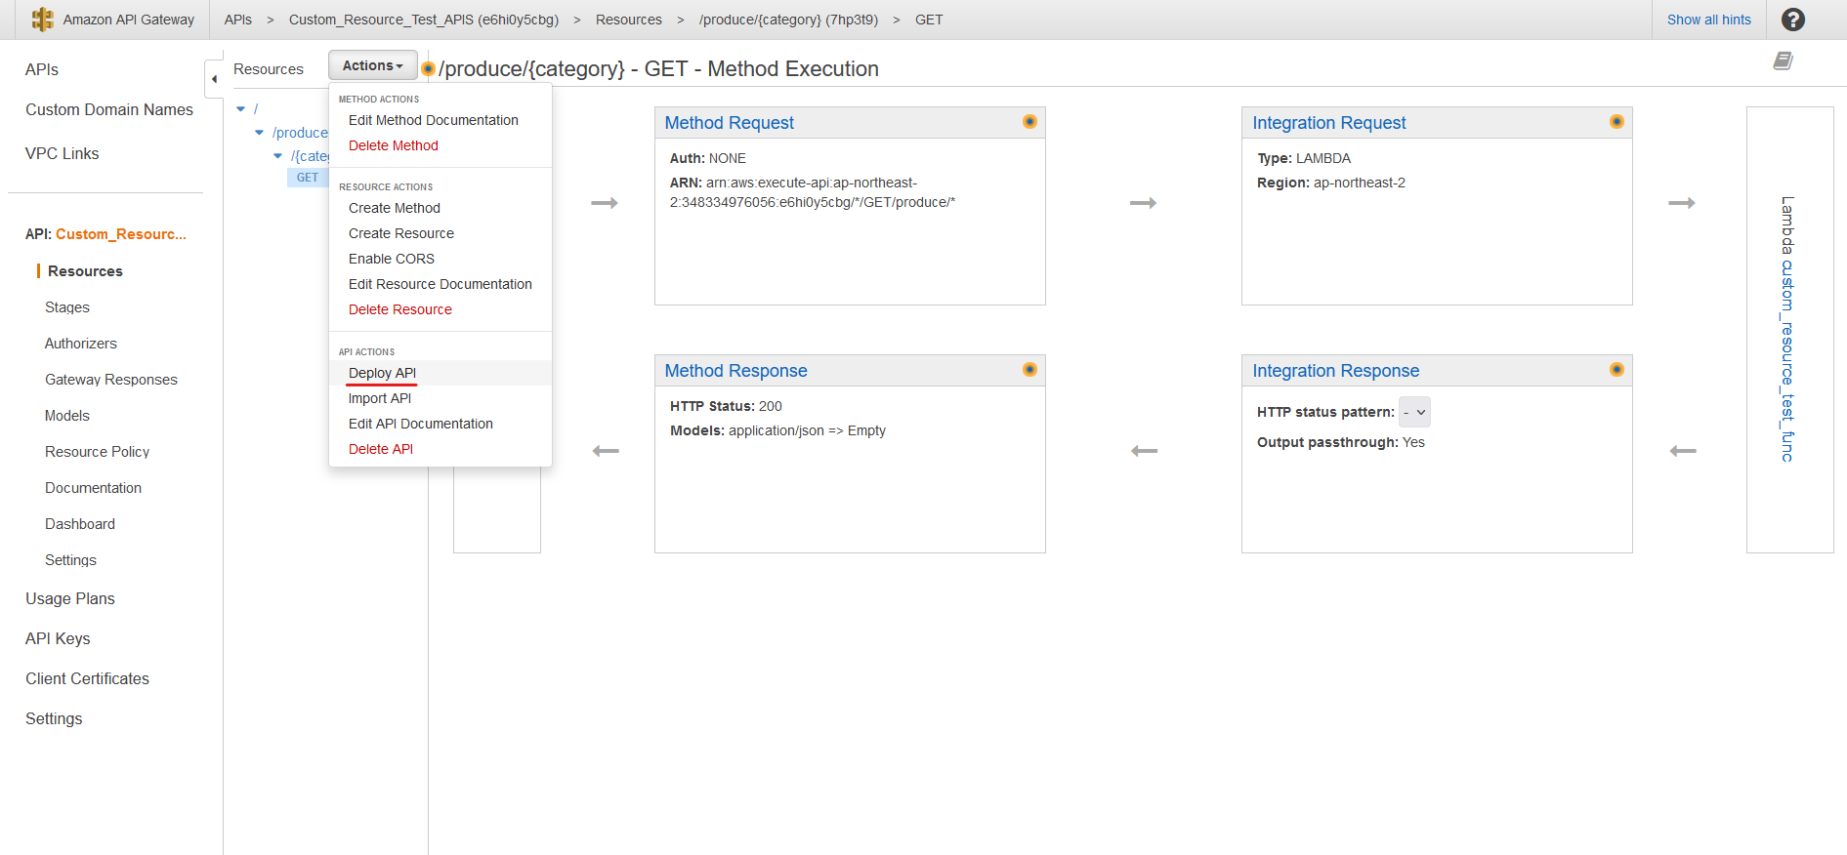Select /produce in the resource tree

tap(300, 133)
